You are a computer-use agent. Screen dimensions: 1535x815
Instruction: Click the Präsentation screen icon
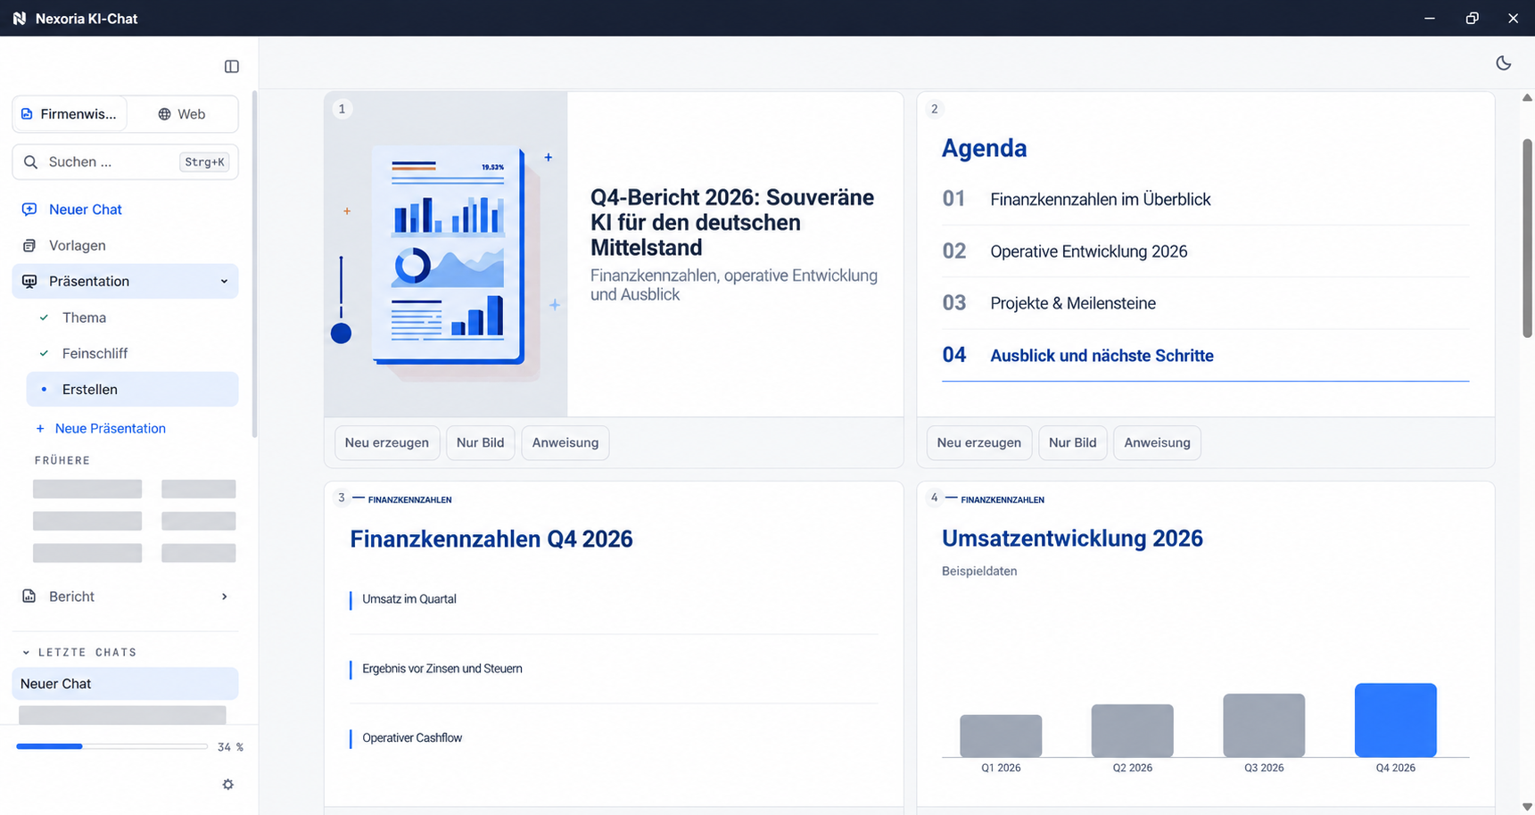(x=29, y=281)
